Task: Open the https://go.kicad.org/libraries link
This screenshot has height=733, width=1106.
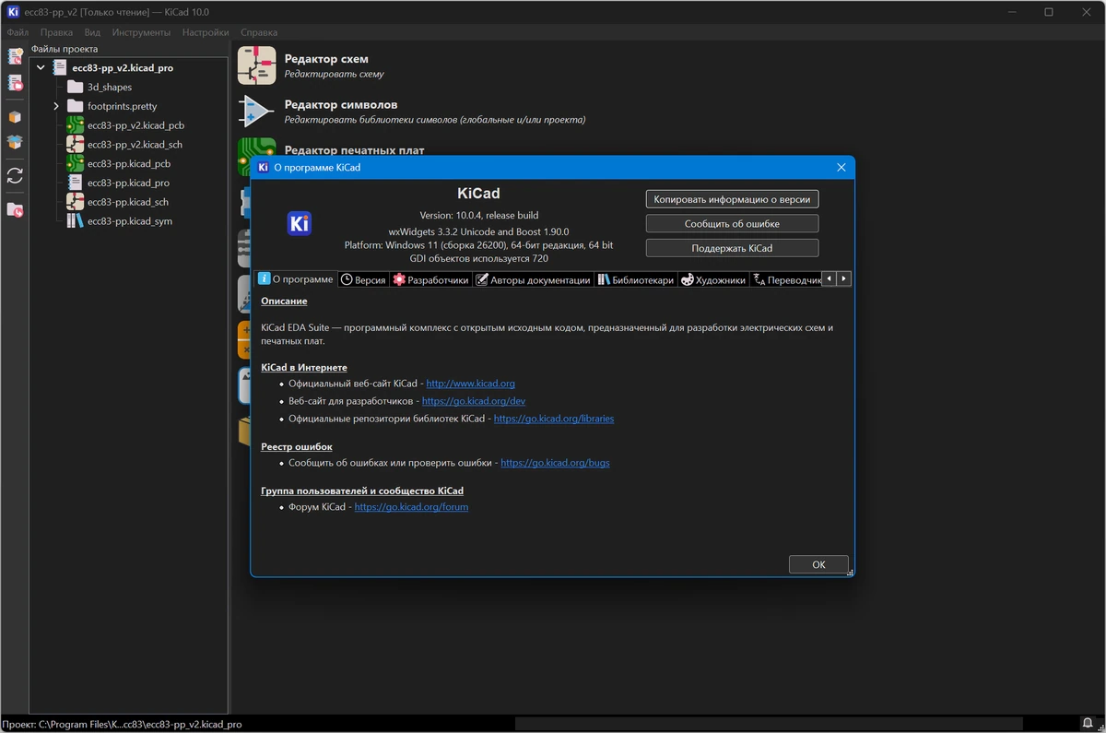Action: click(x=554, y=419)
